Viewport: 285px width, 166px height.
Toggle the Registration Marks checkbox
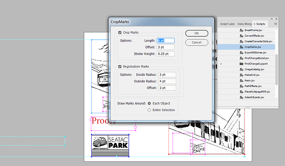point(120,67)
